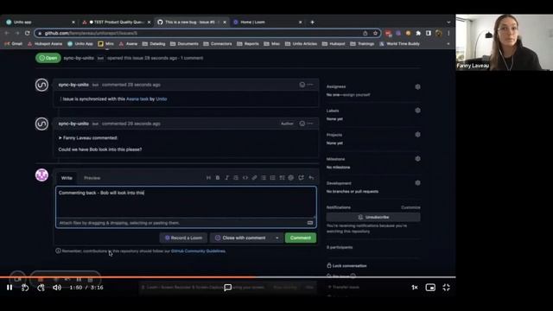Open the Asana task link in comment
This screenshot has width=553, height=311.
(x=137, y=99)
